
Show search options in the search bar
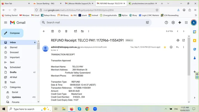point(147,22)
